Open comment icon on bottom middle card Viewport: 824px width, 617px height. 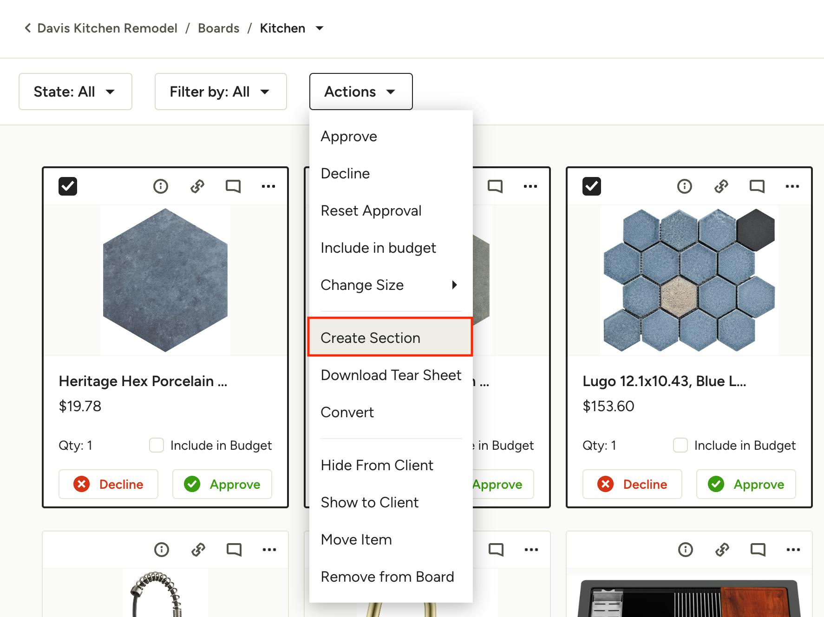496,550
